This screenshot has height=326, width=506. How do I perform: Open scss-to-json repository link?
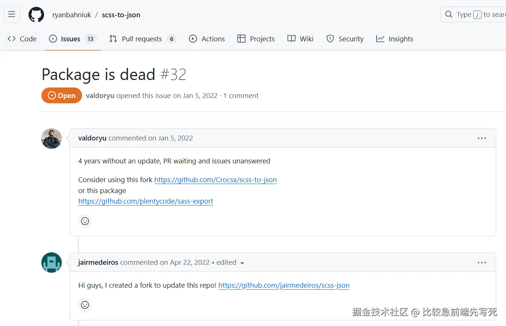(x=121, y=15)
